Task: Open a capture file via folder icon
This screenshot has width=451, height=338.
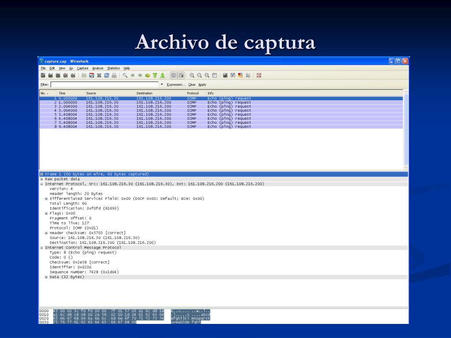Action: tap(84, 75)
